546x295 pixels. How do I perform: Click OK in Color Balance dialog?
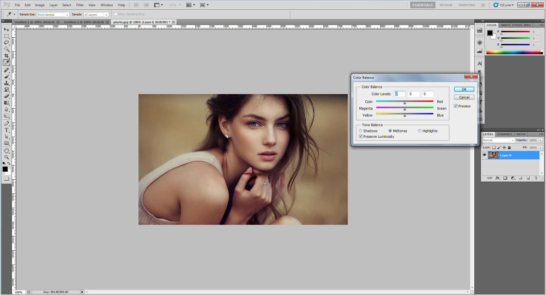click(x=464, y=89)
